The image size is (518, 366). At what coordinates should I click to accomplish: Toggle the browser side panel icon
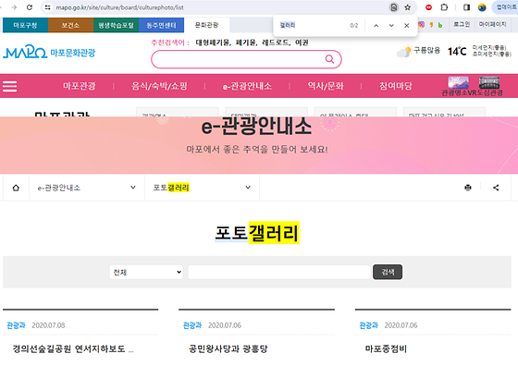coord(466,7)
